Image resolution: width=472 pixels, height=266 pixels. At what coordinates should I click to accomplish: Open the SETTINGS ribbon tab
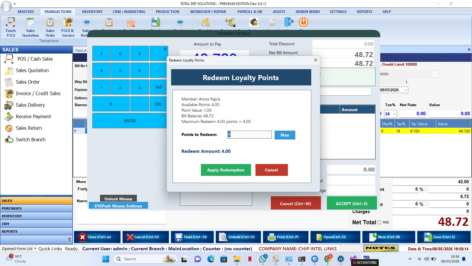pos(338,12)
